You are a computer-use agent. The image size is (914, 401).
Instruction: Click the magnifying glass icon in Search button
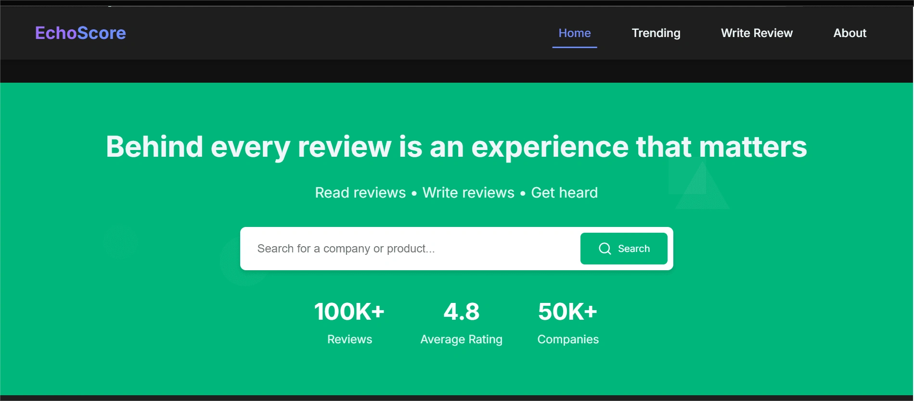[605, 249]
